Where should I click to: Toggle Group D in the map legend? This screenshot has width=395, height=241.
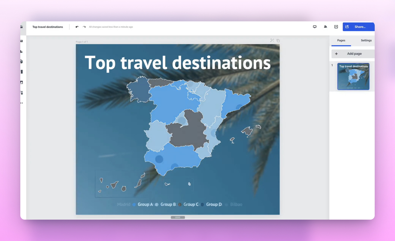click(x=214, y=204)
